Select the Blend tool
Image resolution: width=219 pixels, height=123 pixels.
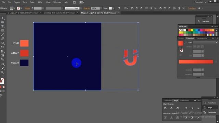(2, 59)
